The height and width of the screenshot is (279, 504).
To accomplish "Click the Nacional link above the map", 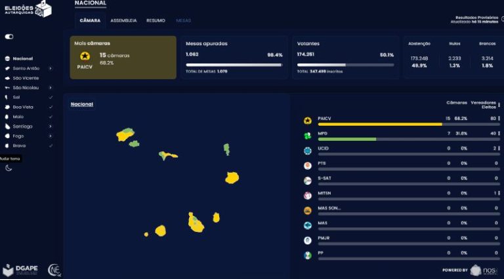I will tap(81, 104).
